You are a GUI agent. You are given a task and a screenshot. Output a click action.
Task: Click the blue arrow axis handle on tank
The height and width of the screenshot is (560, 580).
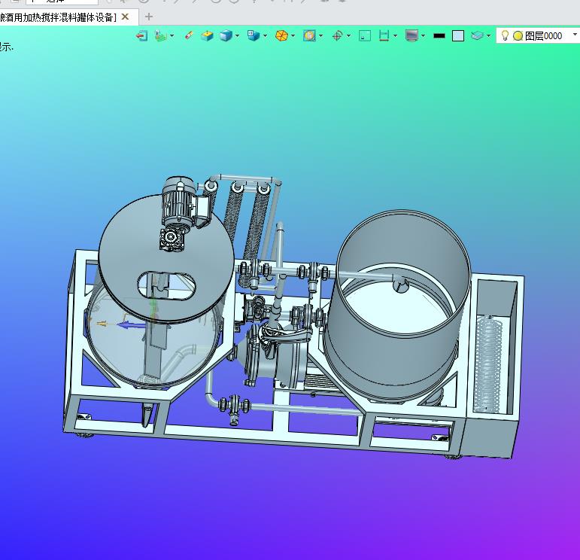point(131,325)
